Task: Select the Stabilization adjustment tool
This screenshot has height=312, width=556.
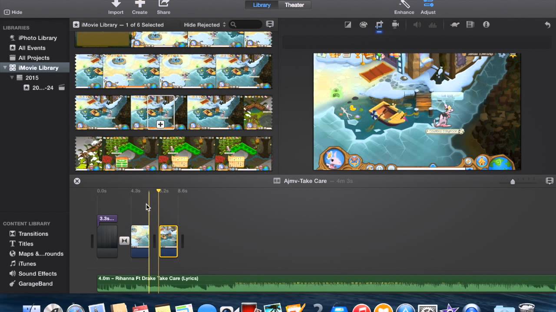Action: point(395,25)
